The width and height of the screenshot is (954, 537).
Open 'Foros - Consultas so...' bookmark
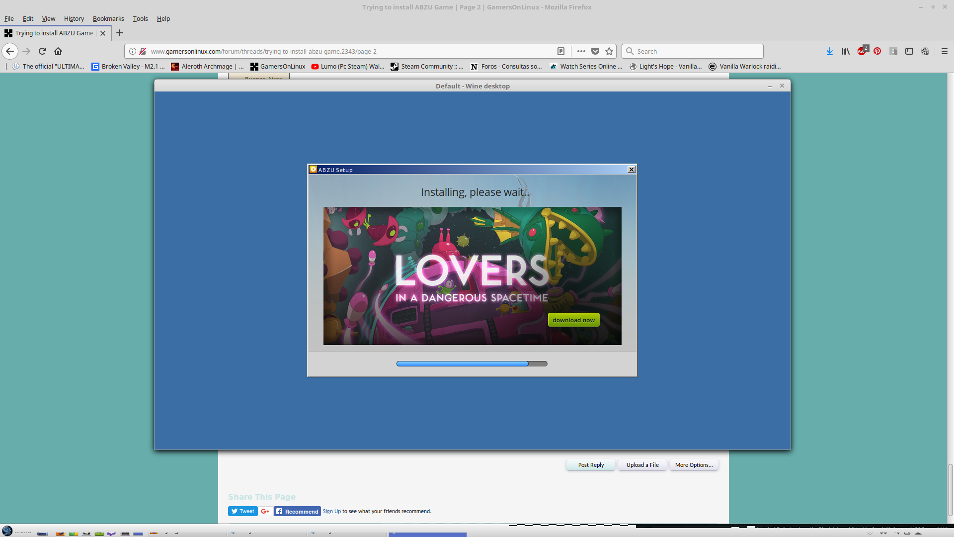[x=506, y=66]
